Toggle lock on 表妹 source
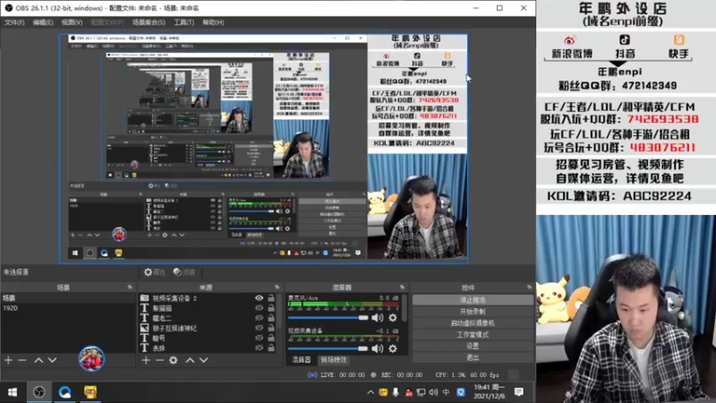The height and width of the screenshot is (403, 716). tap(271, 347)
